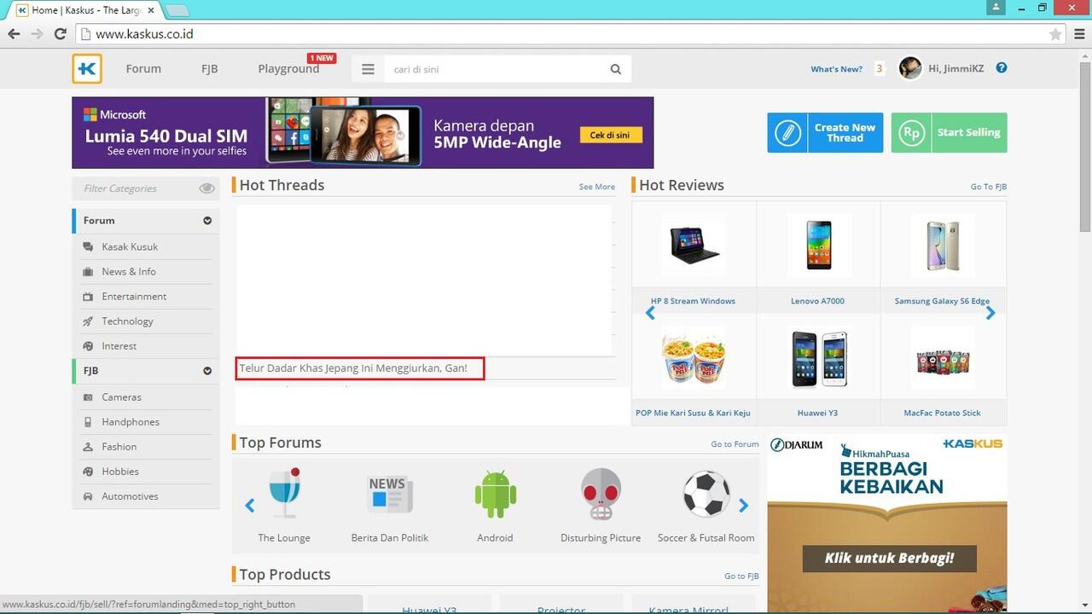Open What's New? link

(x=836, y=69)
